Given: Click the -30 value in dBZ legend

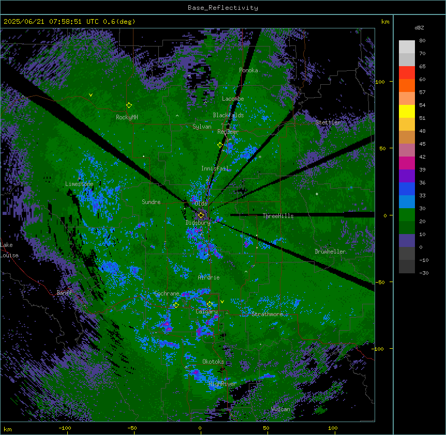Looking at the screenshot, I should 424,273.
